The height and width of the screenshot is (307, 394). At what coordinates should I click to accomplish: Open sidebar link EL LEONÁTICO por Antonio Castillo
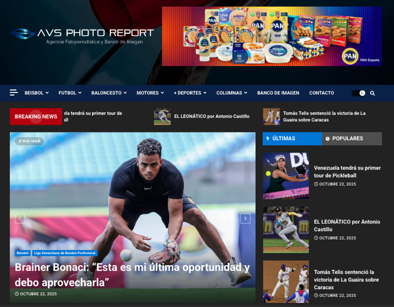347,226
